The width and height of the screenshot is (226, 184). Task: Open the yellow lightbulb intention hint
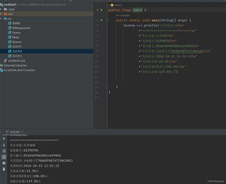(x=112, y=5)
